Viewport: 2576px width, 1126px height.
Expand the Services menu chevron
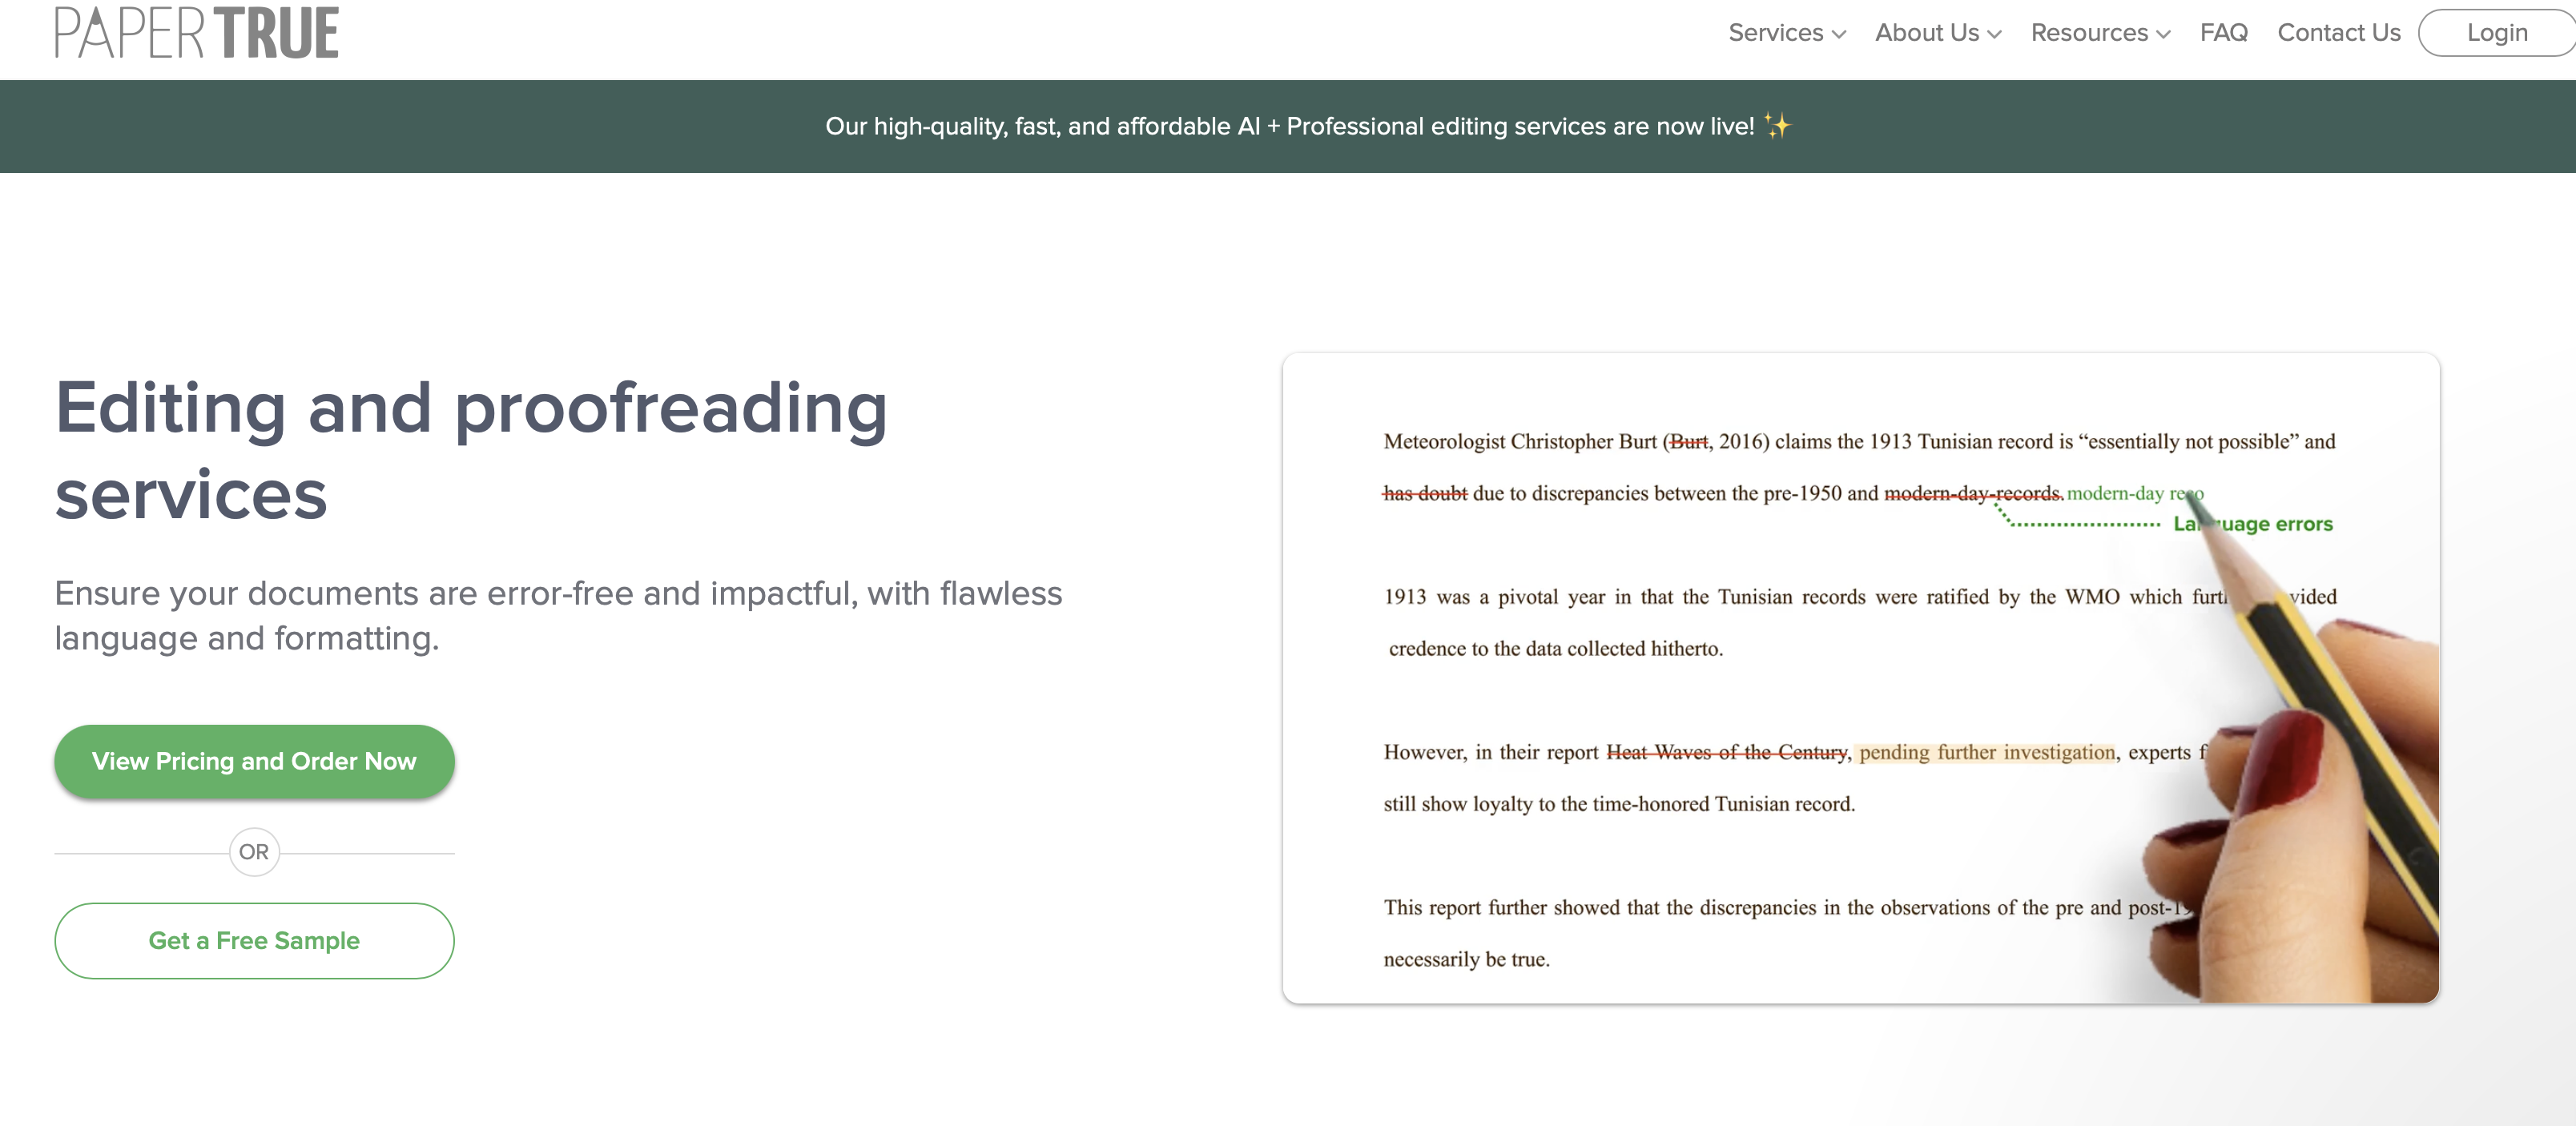[1839, 34]
